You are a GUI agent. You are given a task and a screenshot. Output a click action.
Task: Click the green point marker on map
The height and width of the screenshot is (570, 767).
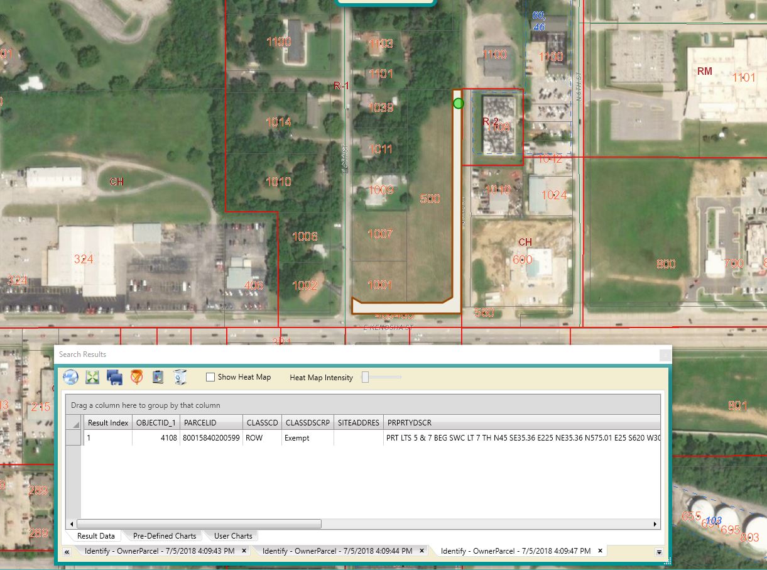click(x=459, y=103)
